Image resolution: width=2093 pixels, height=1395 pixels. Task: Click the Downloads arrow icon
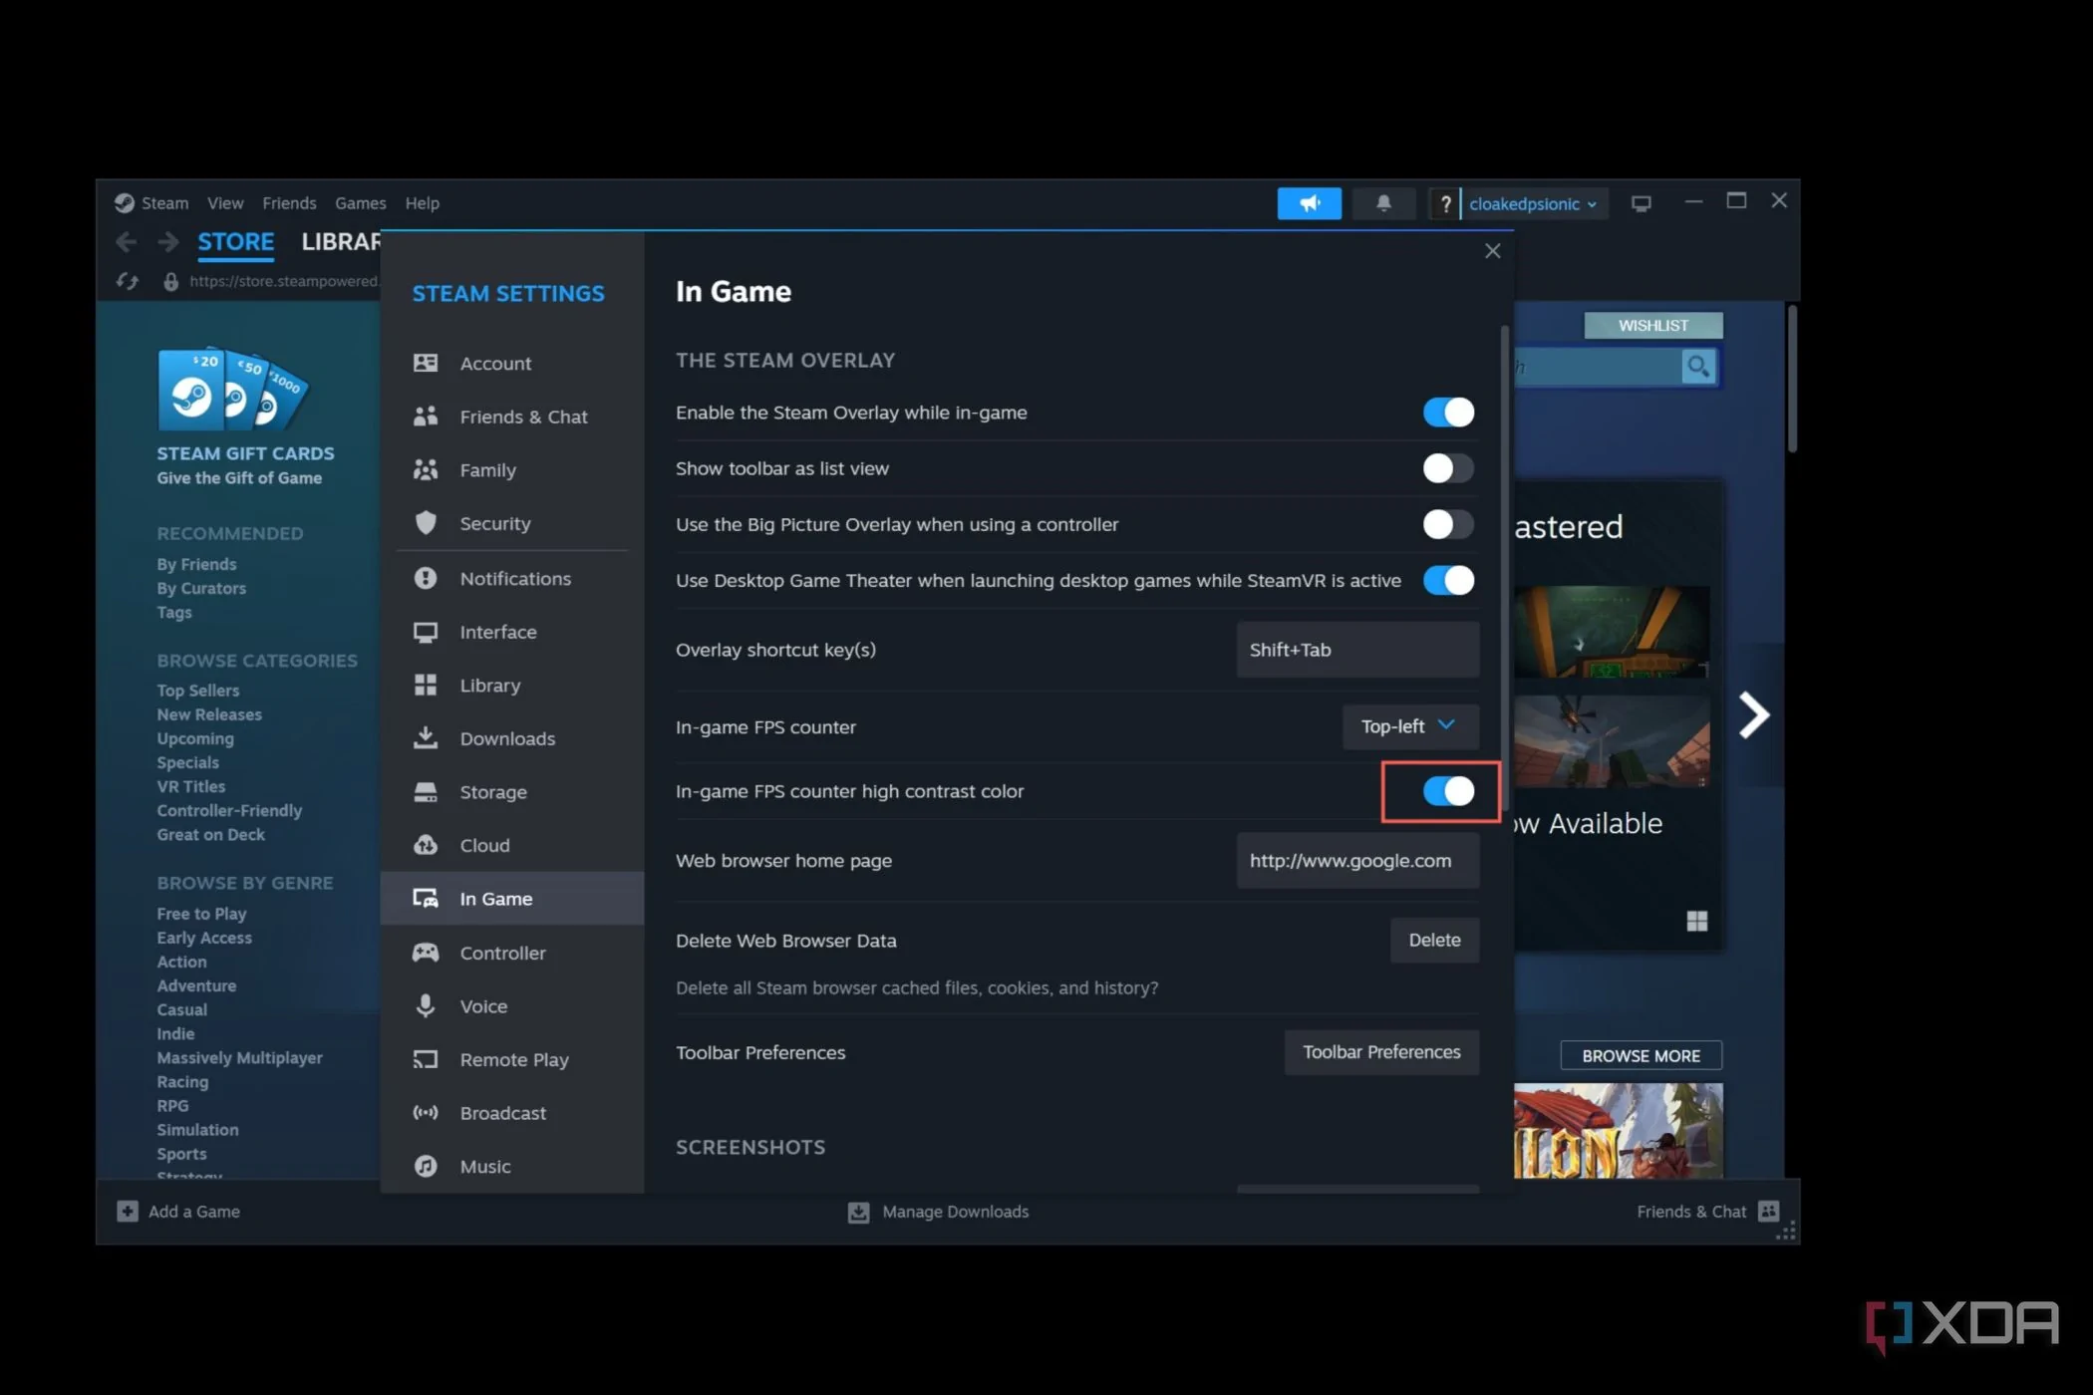[x=426, y=738]
